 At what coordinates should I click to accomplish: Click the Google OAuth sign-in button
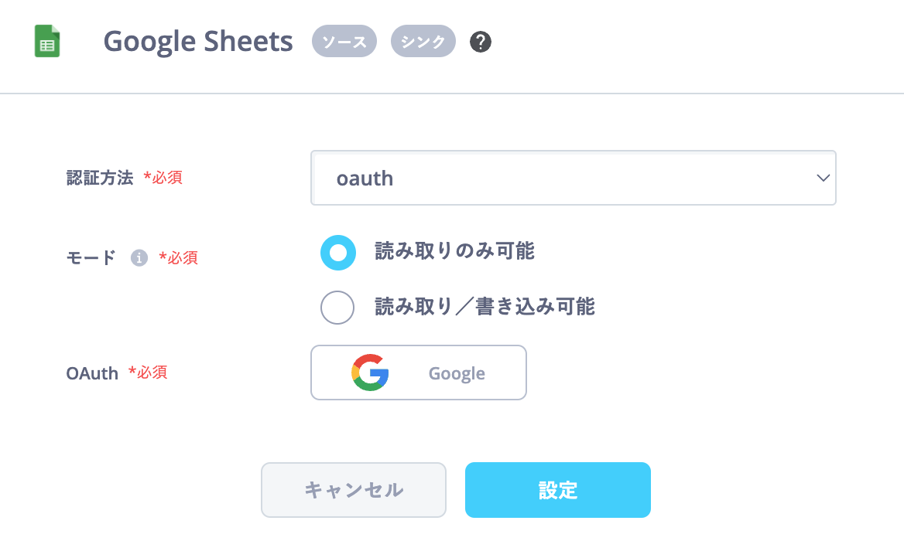(419, 373)
